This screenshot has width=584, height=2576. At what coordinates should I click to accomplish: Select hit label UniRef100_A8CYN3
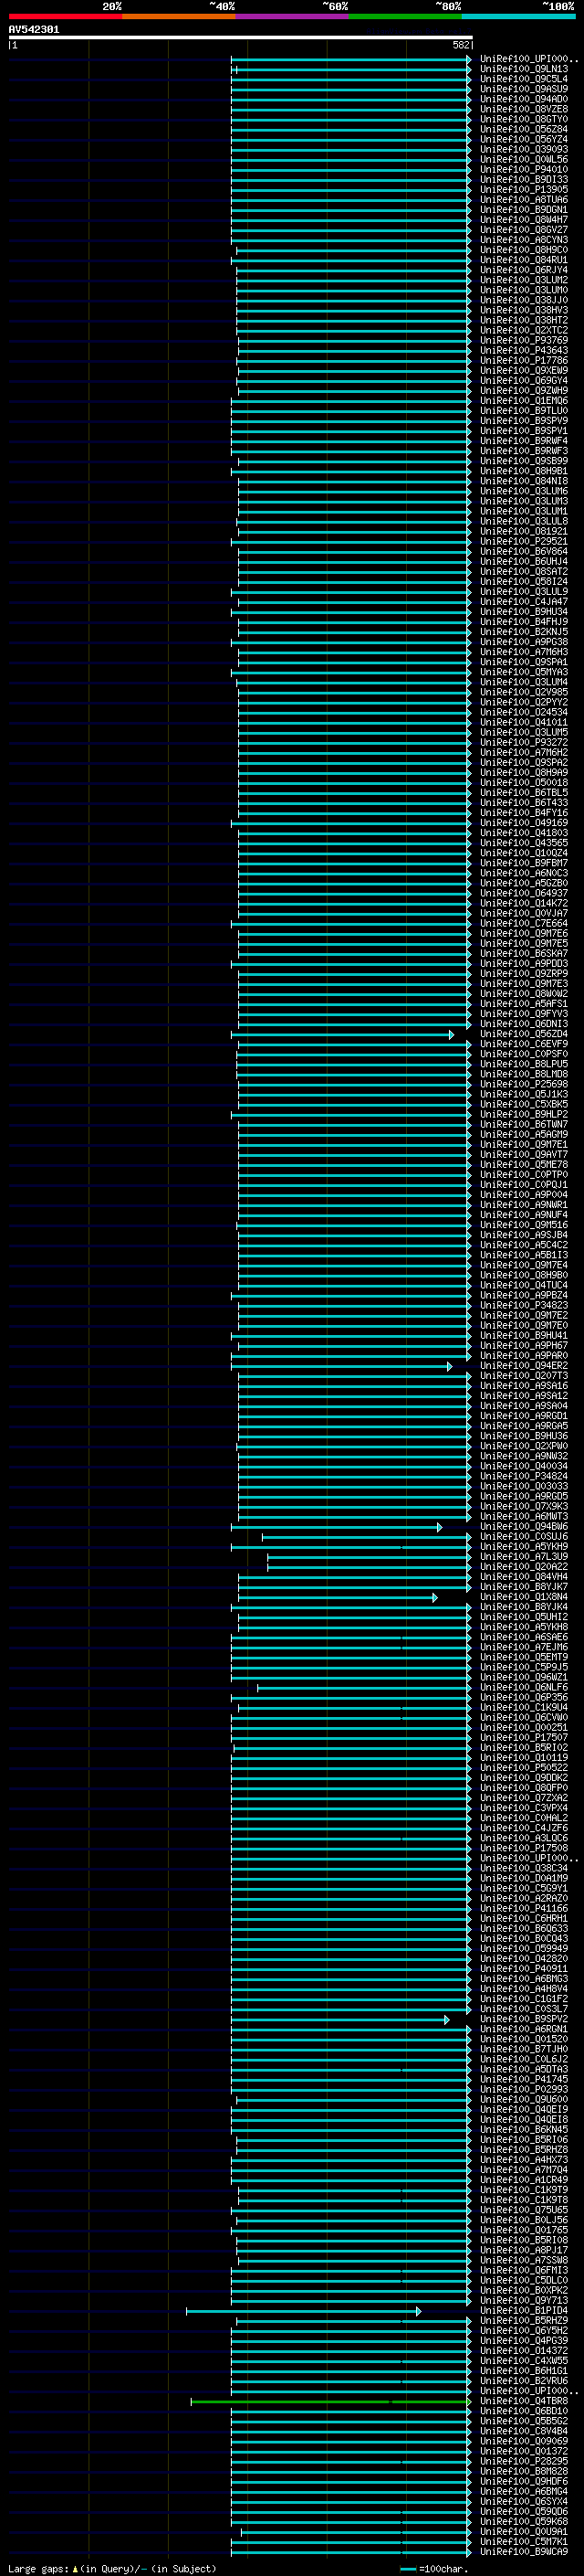pyautogui.click(x=524, y=240)
